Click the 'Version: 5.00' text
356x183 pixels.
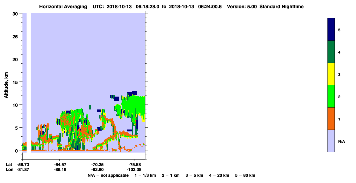click(x=242, y=7)
